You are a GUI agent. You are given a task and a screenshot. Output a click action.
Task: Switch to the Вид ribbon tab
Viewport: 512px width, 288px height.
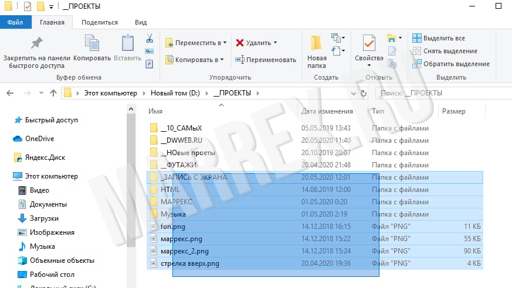tap(141, 22)
